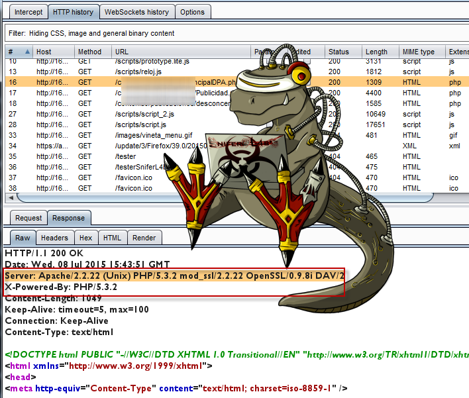Click the Server header line in response
This screenshot has width=469, height=398.
(x=174, y=275)
